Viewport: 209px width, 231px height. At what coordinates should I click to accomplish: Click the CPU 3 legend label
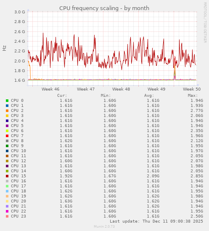tap(17, 116)
